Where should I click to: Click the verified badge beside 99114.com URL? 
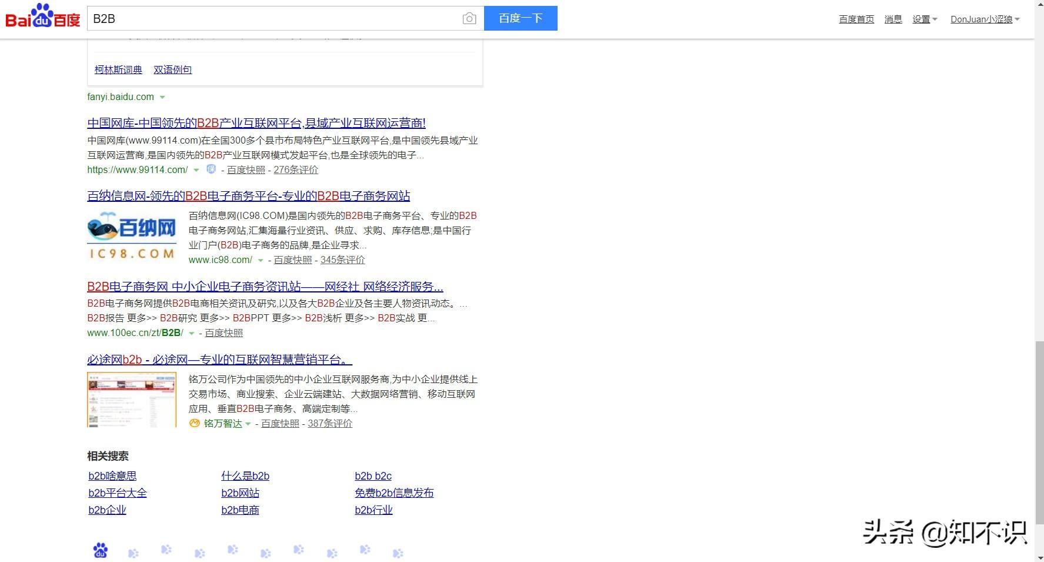(x=211, y=169)
